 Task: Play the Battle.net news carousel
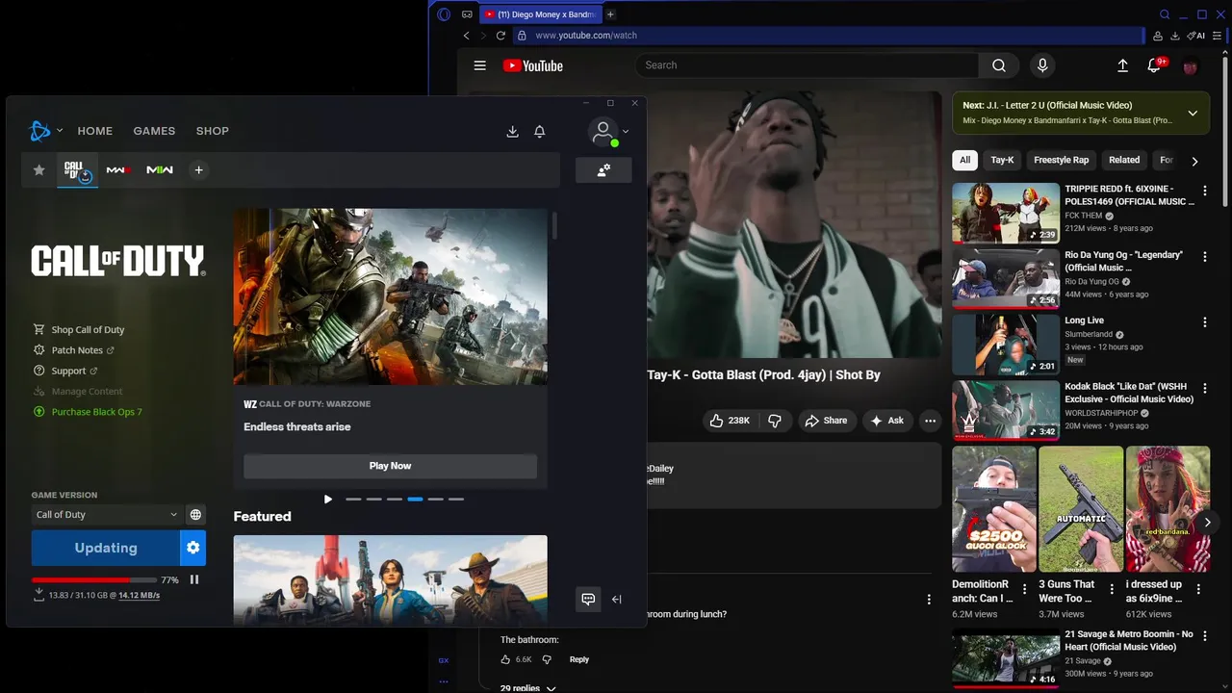coord(328,500)
